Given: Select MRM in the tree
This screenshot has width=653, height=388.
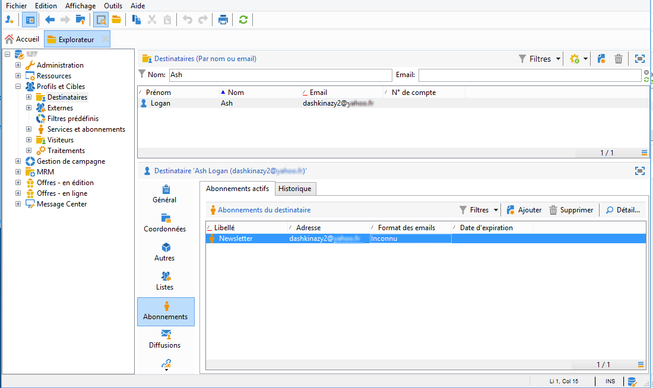Looking at the screenshot, I should [x=45, y=172].
